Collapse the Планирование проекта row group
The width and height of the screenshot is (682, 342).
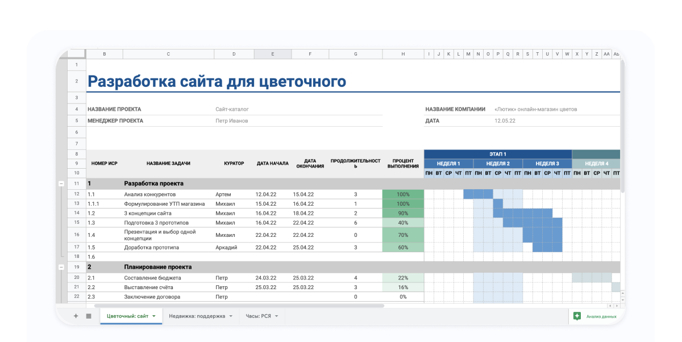(x=61, y=267)
